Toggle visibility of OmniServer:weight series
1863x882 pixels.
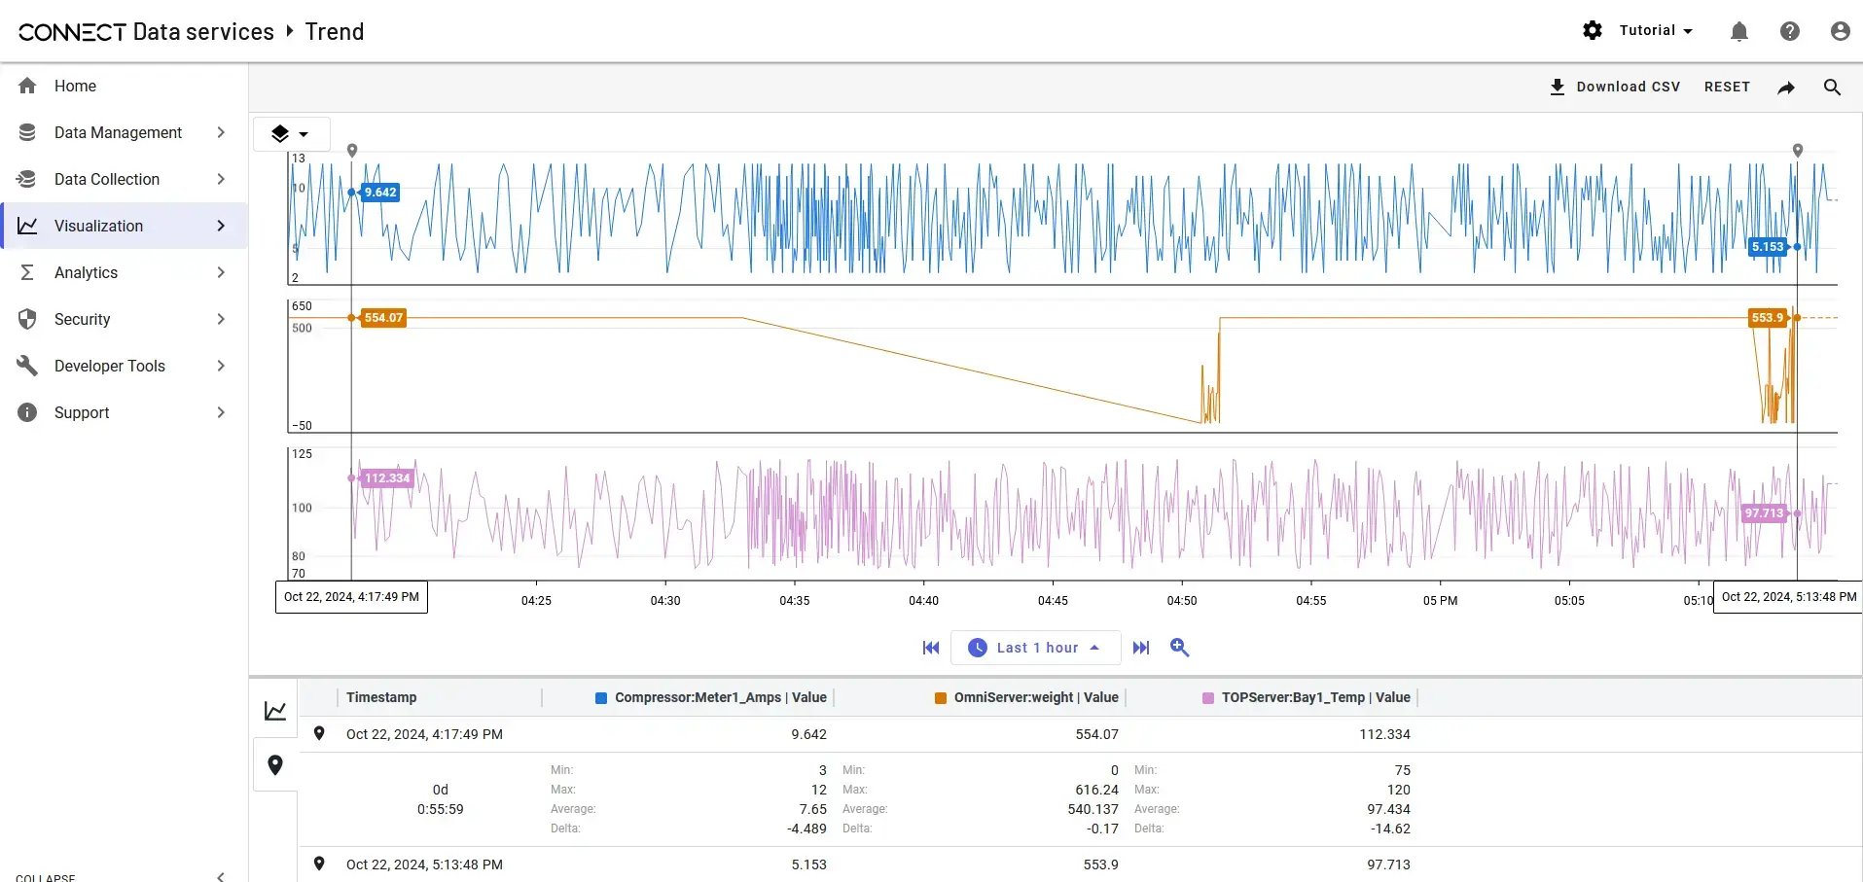click(940, 697)
